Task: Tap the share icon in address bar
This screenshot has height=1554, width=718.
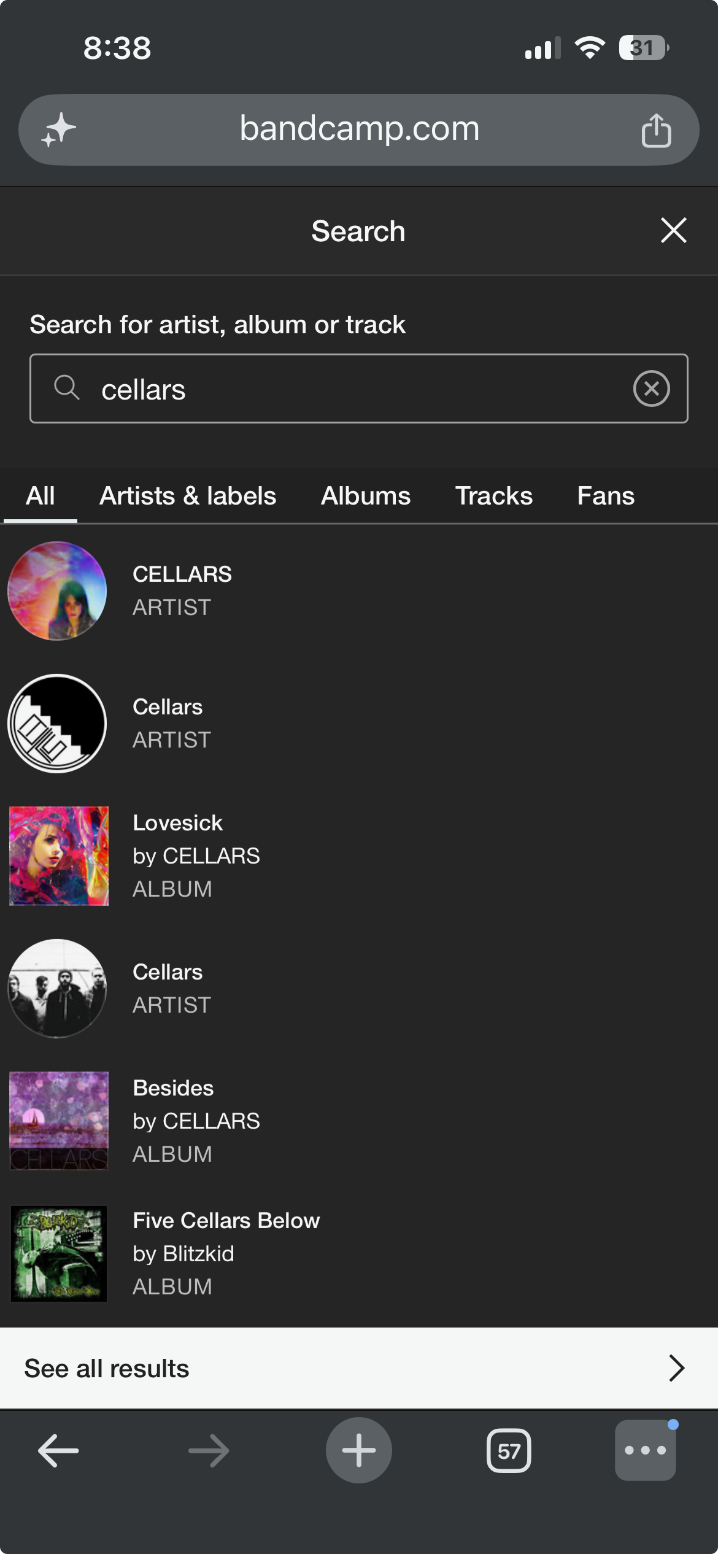Action: point(656,130)
